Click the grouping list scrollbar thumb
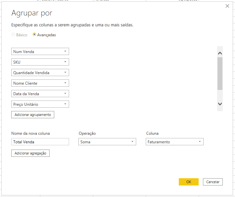 click(x=220, y=74)
